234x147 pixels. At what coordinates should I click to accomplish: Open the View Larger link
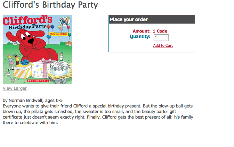[x=15, y=88]
